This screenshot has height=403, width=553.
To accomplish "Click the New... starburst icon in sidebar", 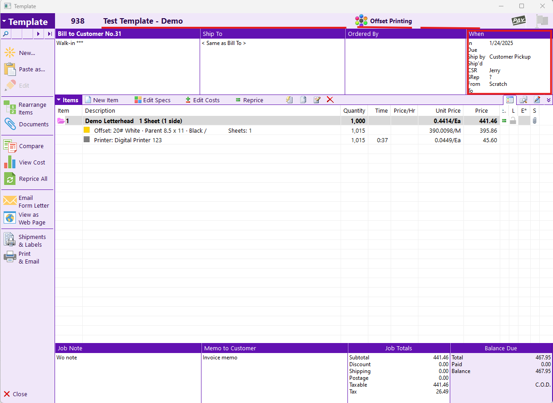I will tap(10, 53).
